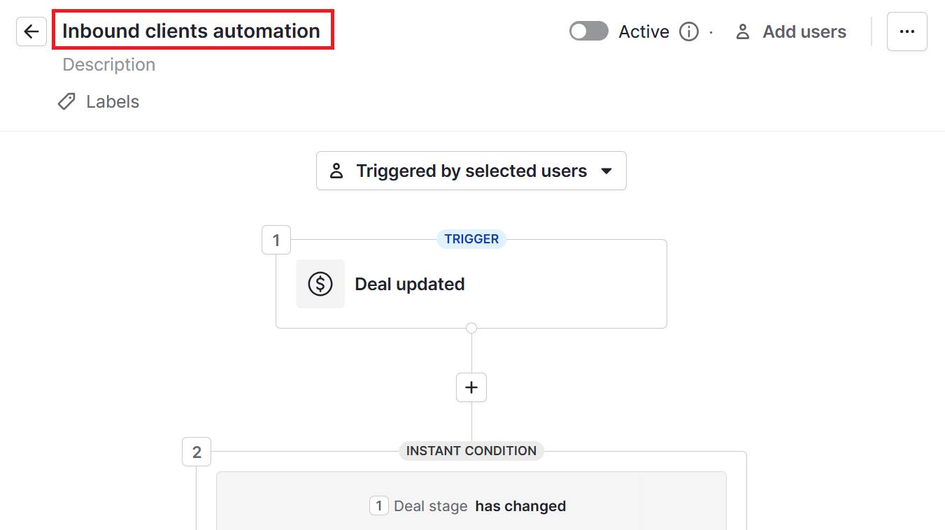Open the three-dot overflow menu
Image resolution: width=945 pixels, height=530 pixels.
(x=907, y=31)
